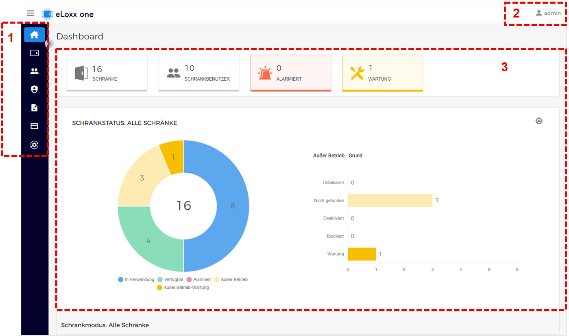Viewport: 569px width, 336px height.
Task: Click the card icon in the sidebar
Action: point(34,126)
